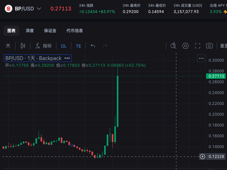Open the chart pane more options button
This screenshot has width=227, height=170.
pos(201,58)
